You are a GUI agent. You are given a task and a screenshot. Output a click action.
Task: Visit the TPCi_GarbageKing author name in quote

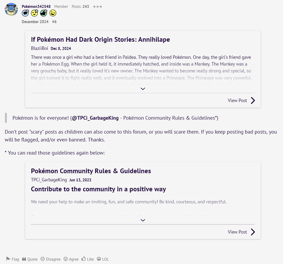tap(49, 180)
